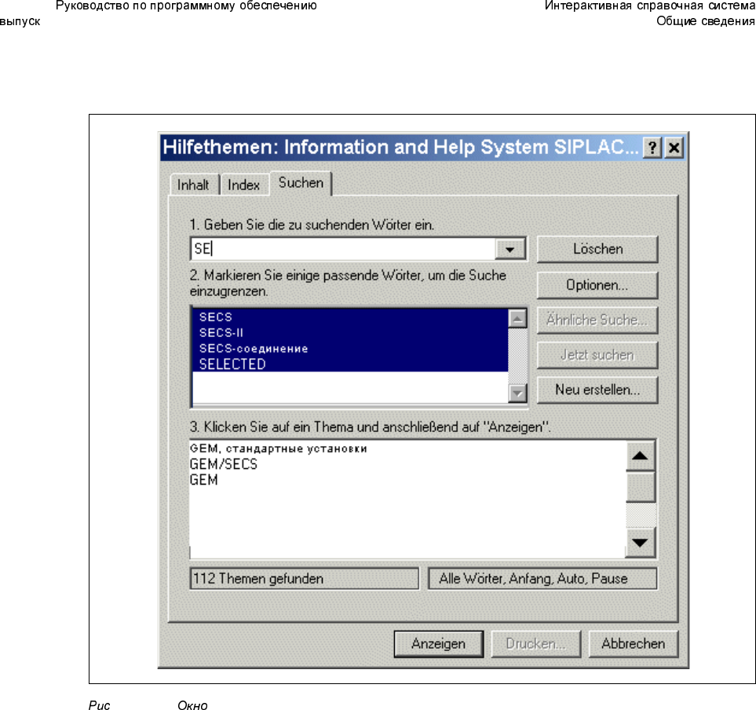The image size is (756, 710).
Task: Click the Löschen button
Action: tap(597, 249)
